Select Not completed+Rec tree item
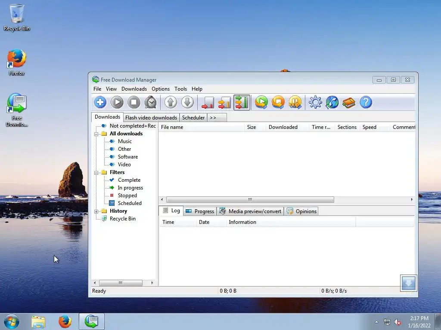441x330 pixels. (133, 126)
